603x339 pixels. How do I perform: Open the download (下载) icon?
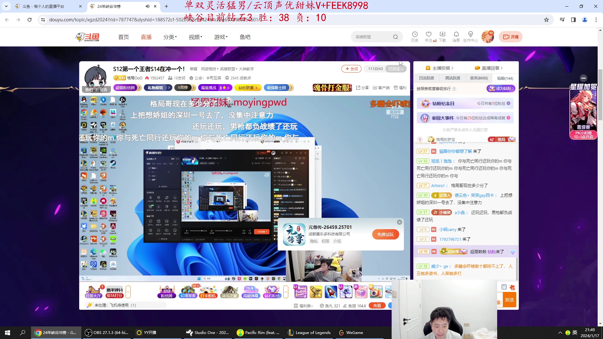point(442,36)
